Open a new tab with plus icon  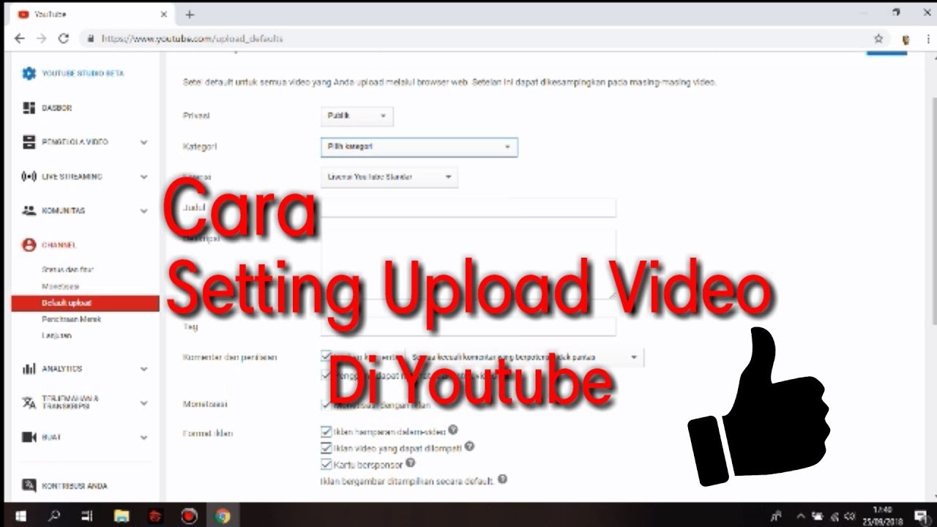pos(190,14)
